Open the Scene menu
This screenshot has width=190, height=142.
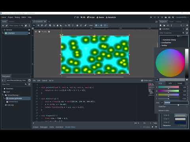point(4,17)
